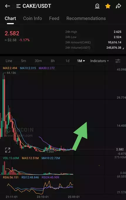Select the 30m timeframe
Viewport: 126px width, 200px height.
click(x=38, y=61)
